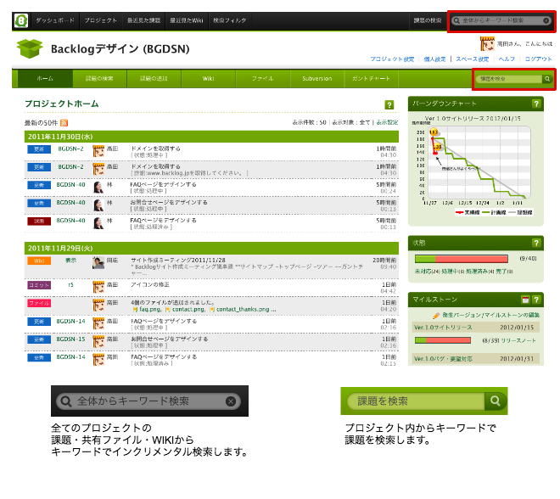This screenshot has width=560, height=499.
Task: Select the 課題の検索 tab in green bar
Action: pyautogui.click(x=99, y=79)
